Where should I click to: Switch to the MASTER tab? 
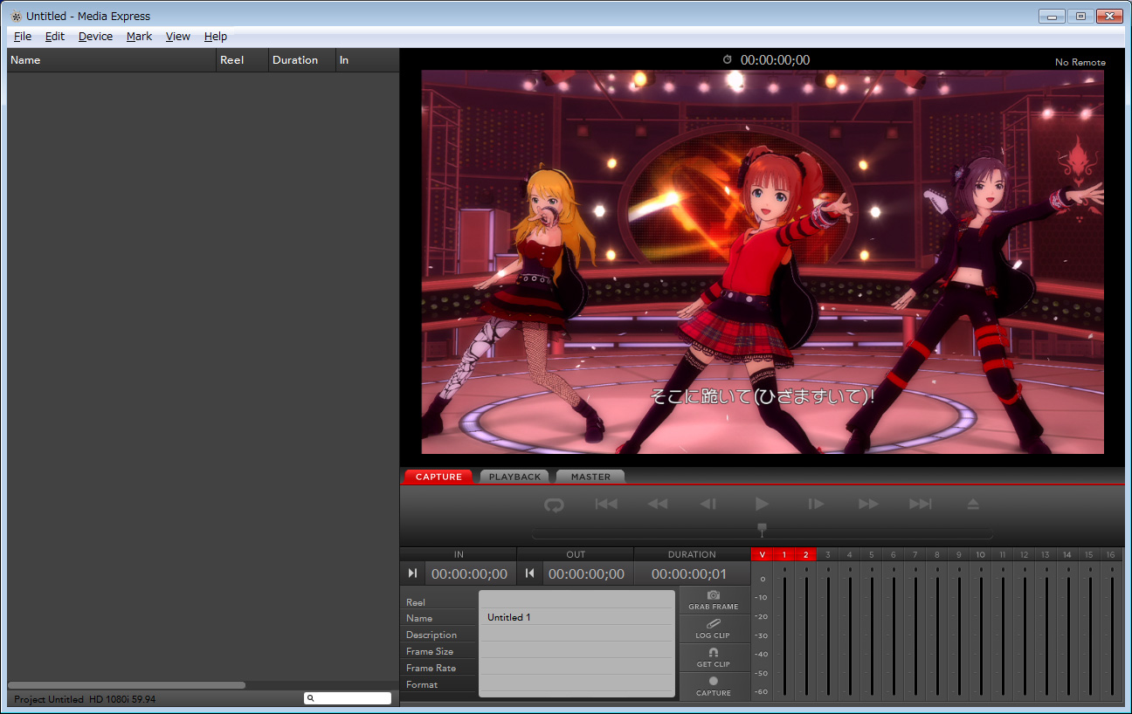coord(590,477)
